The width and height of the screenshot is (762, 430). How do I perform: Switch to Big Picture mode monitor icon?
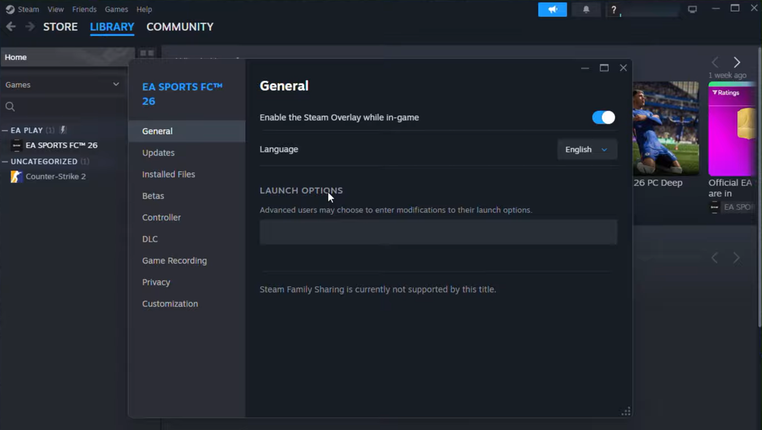click(693, 9)
